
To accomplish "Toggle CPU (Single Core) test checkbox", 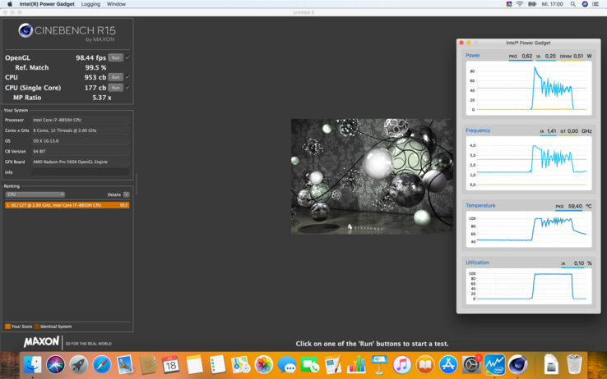I will 127,88.
